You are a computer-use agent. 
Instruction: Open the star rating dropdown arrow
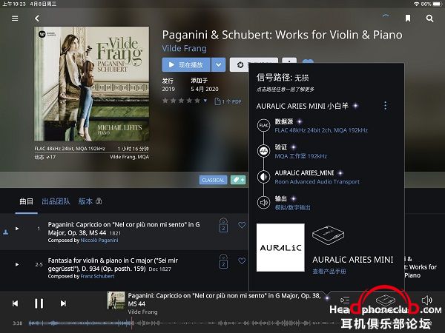click(205, 101)
